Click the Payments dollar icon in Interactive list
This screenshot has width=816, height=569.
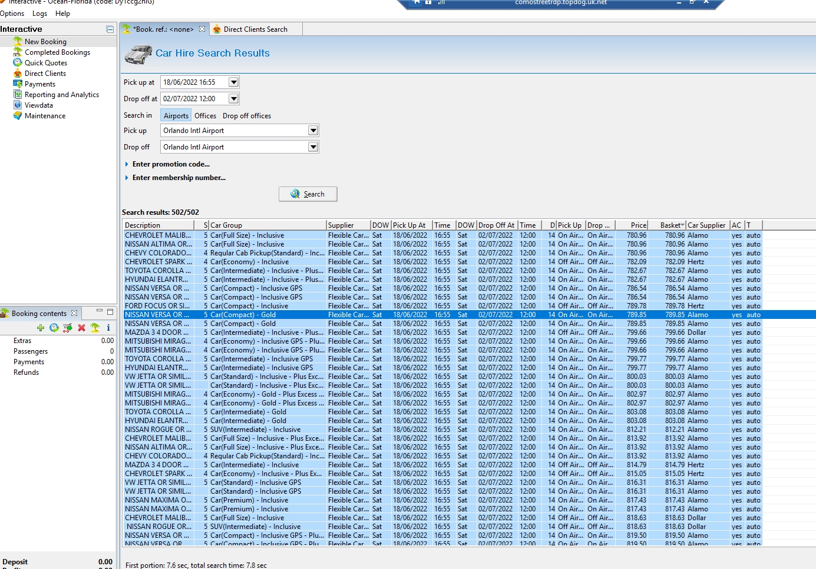(18, 84)
